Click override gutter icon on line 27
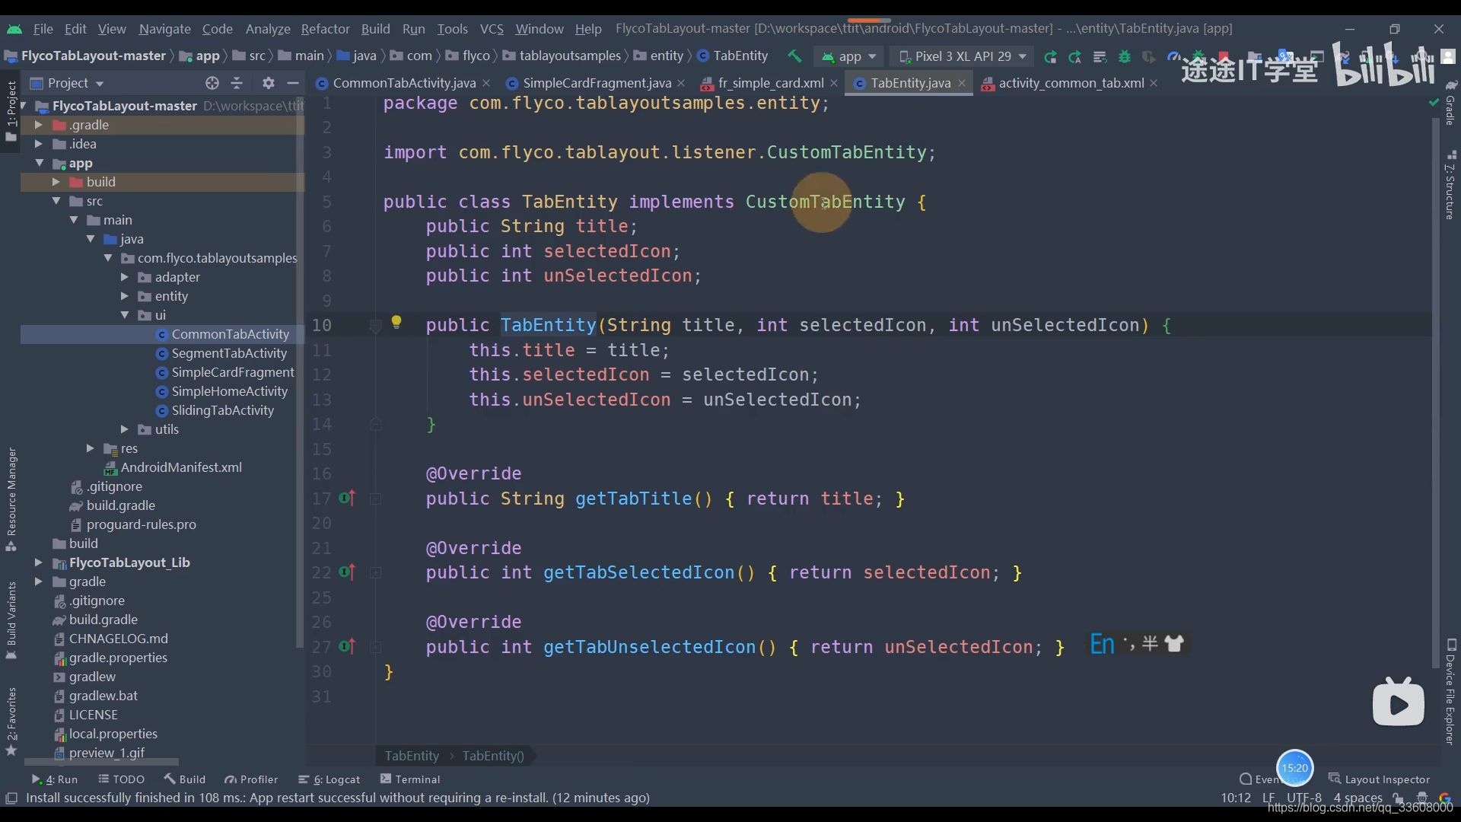The image size is (1461, 822). pyautogui.click(x=348, y=647)
